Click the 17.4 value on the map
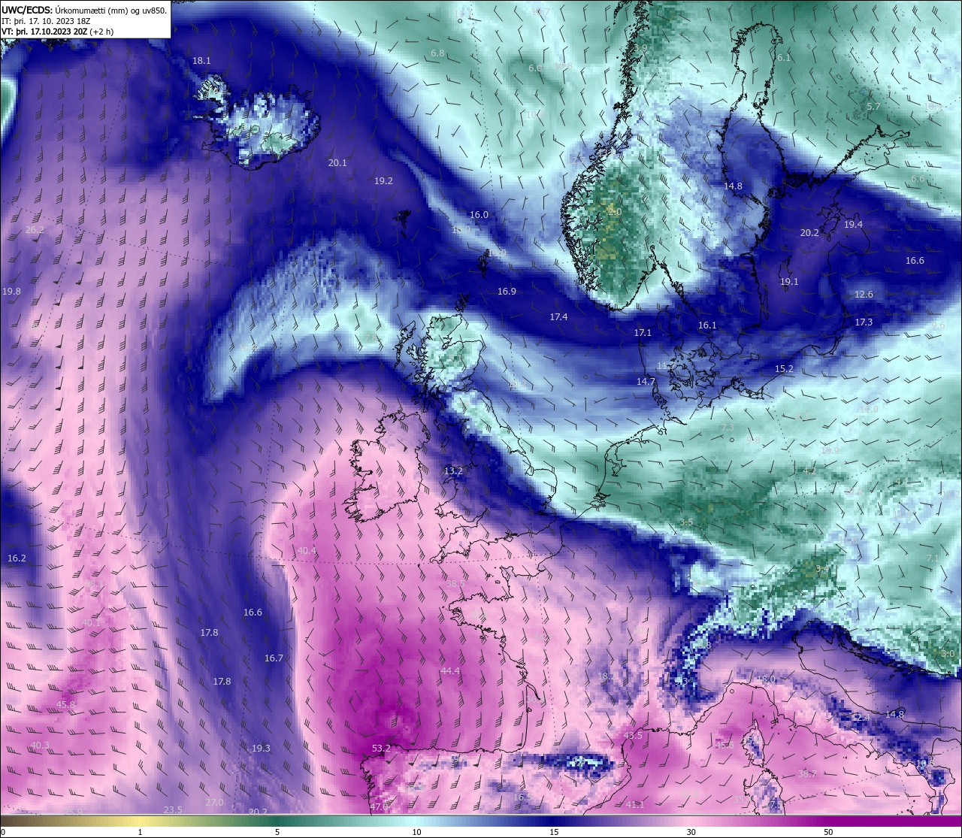Screen dimensions: 962x838 coord(558,317)
